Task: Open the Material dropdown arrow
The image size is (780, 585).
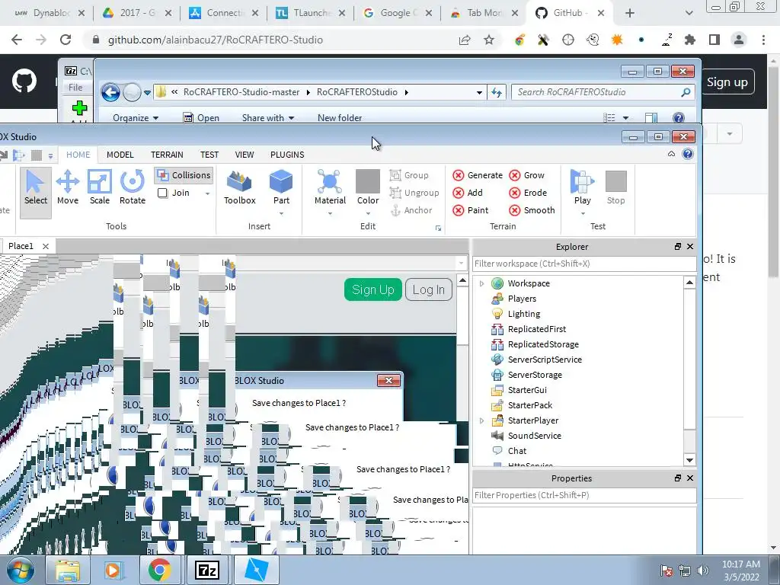Action: click(330, 214)
